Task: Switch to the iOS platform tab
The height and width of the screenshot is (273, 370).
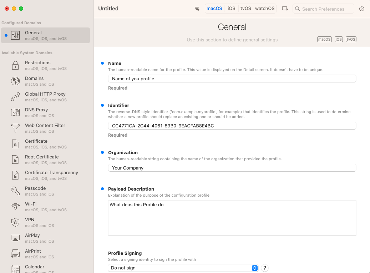Action: [232, 9]
